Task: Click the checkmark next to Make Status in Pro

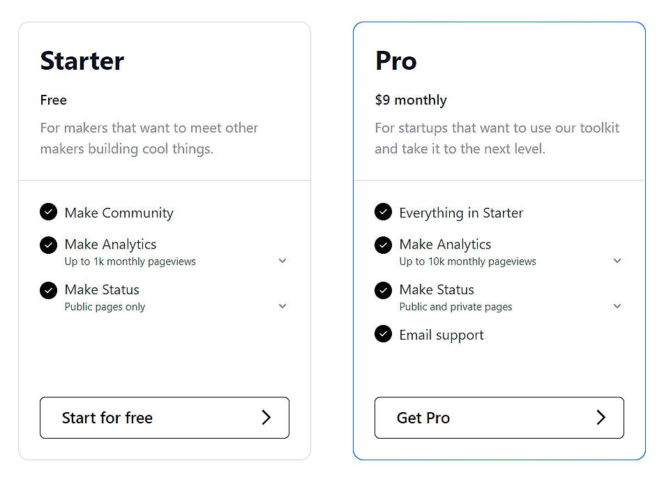Action: 383,290
